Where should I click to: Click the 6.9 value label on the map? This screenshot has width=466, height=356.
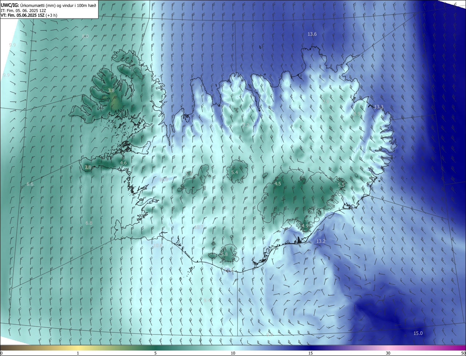[357, 114]
